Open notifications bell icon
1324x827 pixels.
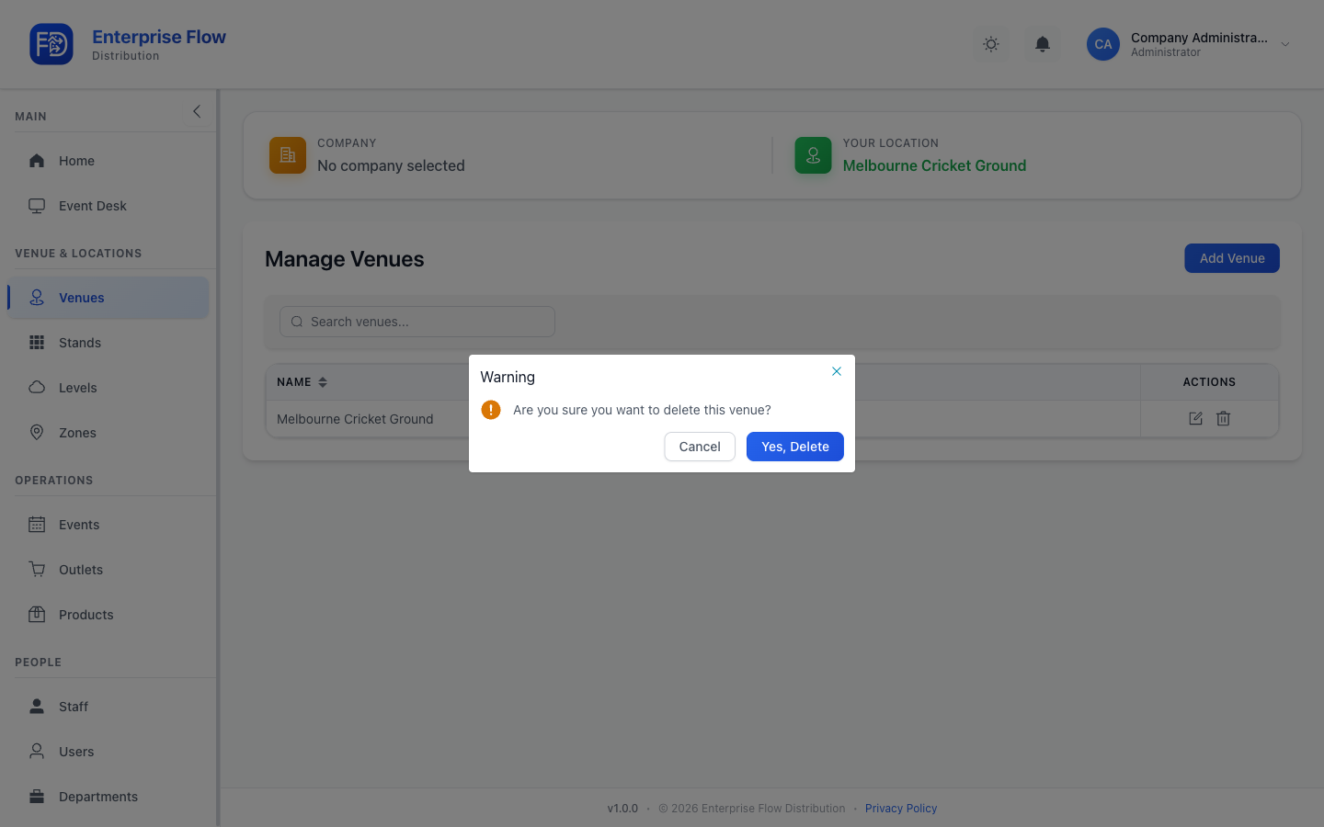1043,44
